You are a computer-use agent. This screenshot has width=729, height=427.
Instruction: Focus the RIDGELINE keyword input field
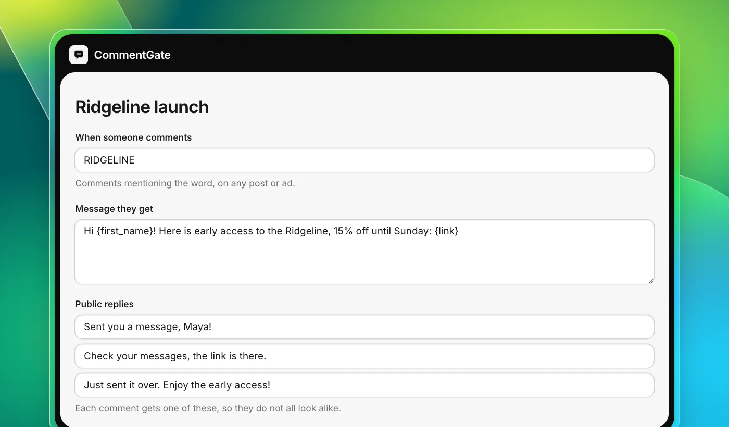click(x=364, y=160)
